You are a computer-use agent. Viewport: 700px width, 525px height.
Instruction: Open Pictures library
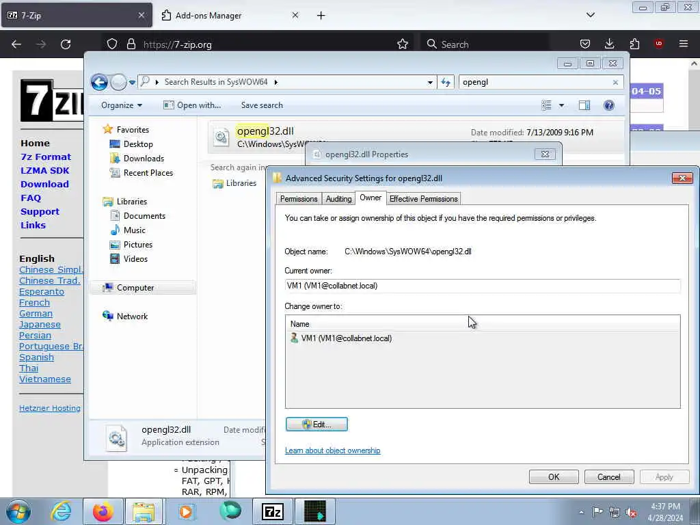point(137,245)
